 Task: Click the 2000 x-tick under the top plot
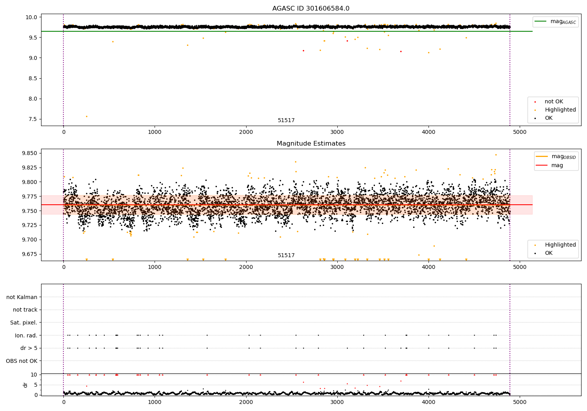[246, 132]
